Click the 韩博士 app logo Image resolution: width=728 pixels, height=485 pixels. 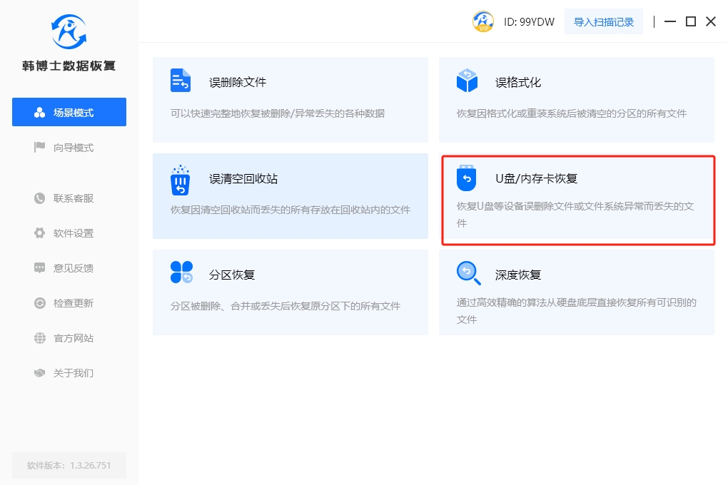(x=69, y=32)
